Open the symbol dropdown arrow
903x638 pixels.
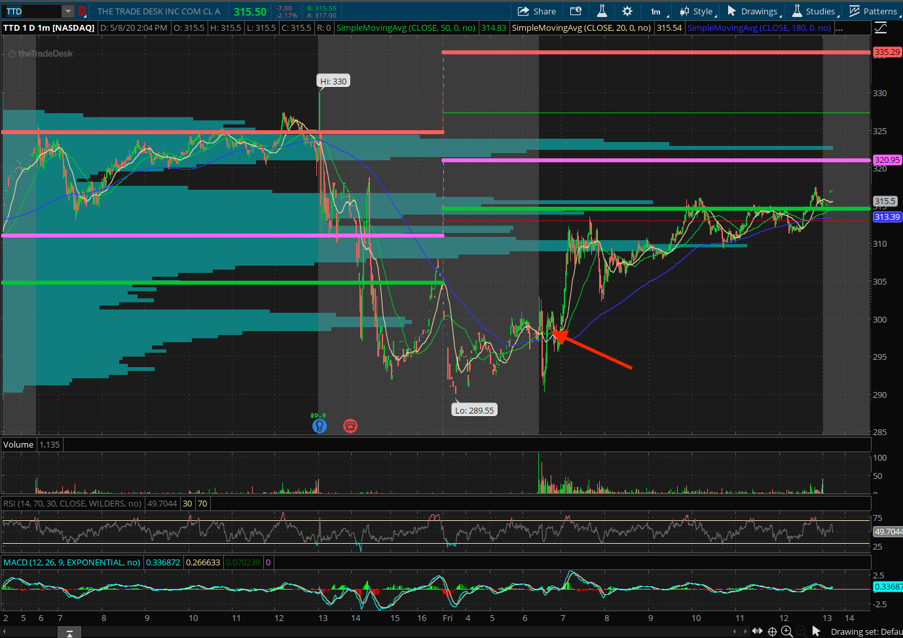pyautogui.click(x=68, y=11)
